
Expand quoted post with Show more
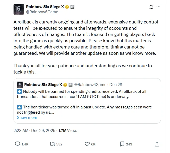coord(27,118)
